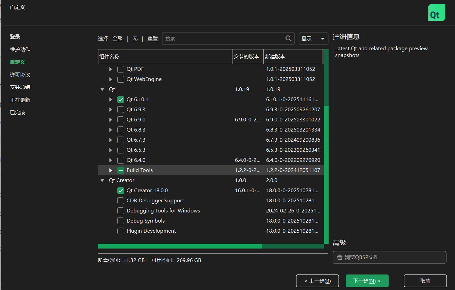455x290 pixels.
Task: Click version 6.10.1-0-202511161... cell
Action: pos(292,99)
